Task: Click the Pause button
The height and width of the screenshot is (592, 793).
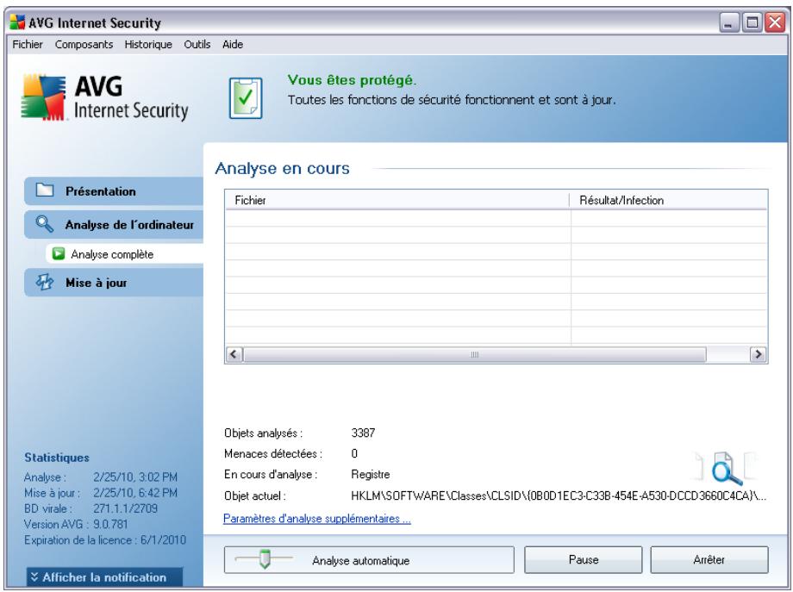Action: pyautogui.click(x=584, y=559)
